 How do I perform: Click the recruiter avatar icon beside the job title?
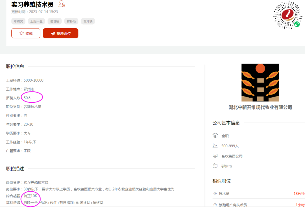(62, 4)
